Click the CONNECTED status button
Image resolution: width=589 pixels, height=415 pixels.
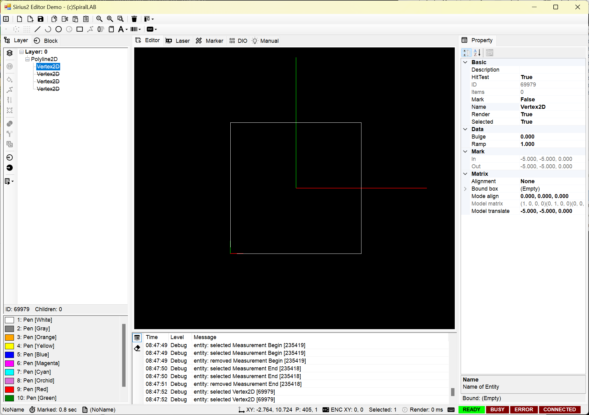click(560, 410)
